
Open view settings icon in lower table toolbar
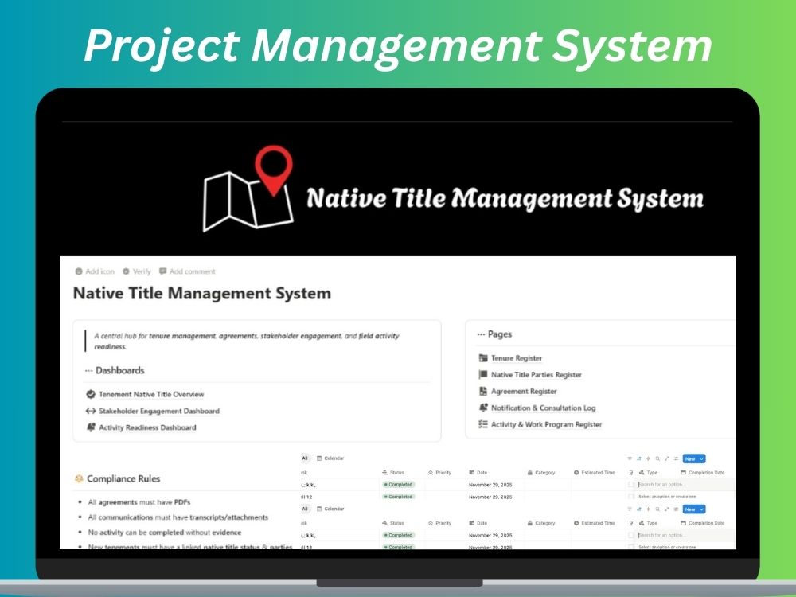[x=676, y=509]
